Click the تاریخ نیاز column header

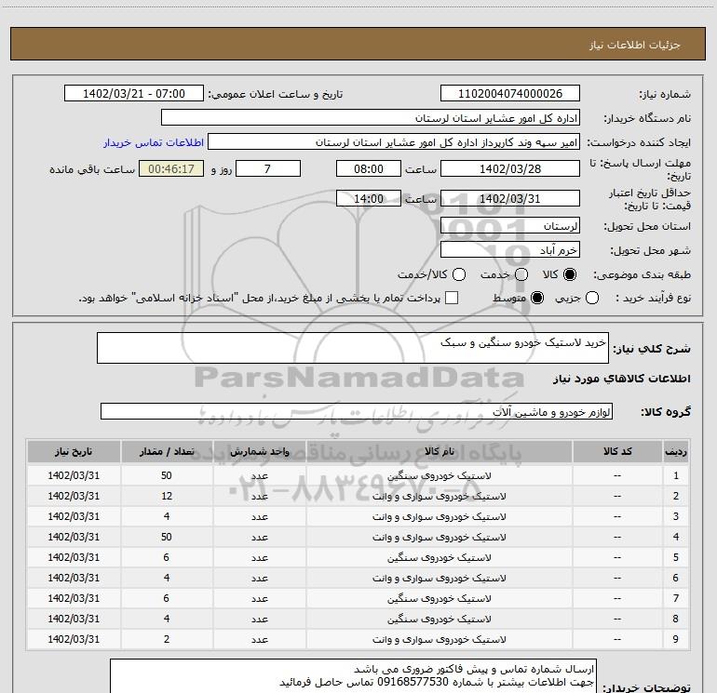click(74, 452)
